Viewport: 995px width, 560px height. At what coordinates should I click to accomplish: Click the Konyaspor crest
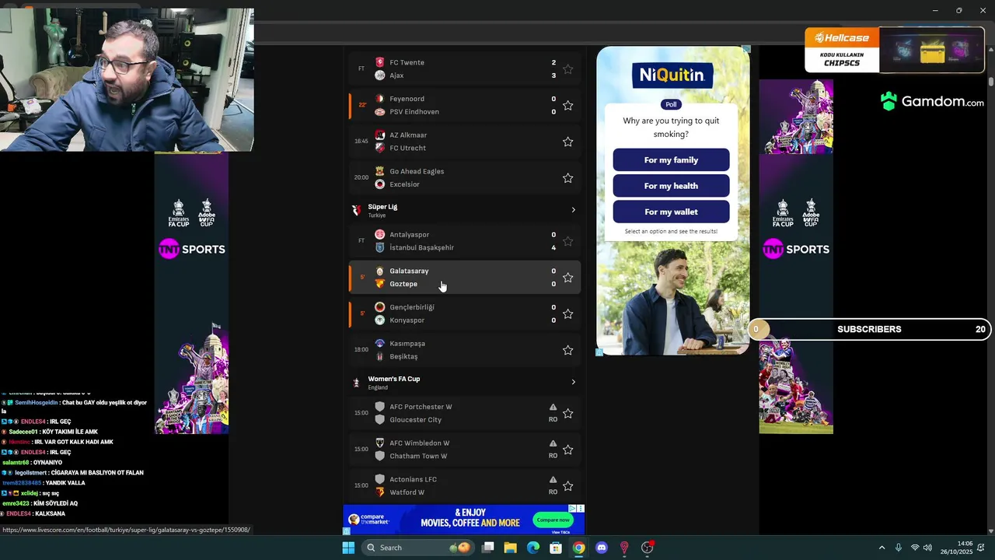[380, 320]
